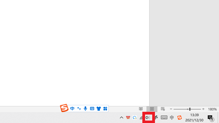This screenshot has width=219, height=123.
Task: Click the Sogou input method logo
Action: pyautogui.click(x=64, y=108)
